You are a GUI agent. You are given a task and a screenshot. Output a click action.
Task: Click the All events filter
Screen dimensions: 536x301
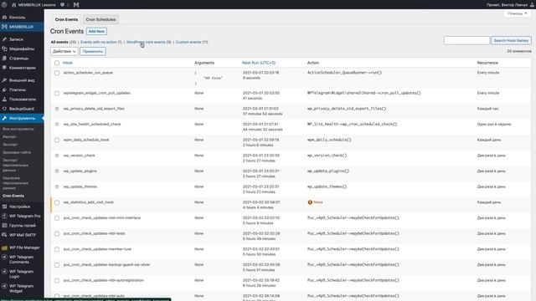point(64,42)
